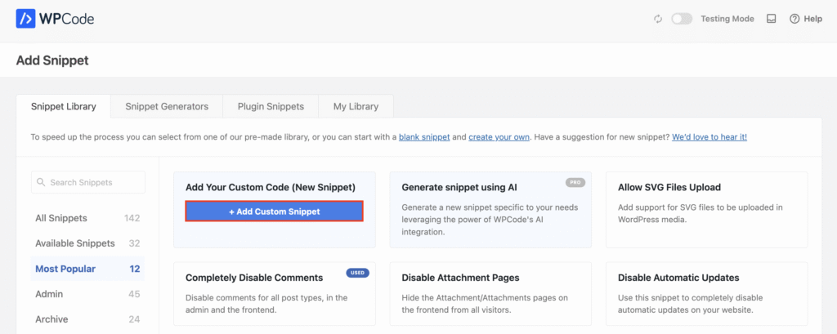Select the Archive category

point(87,319)
